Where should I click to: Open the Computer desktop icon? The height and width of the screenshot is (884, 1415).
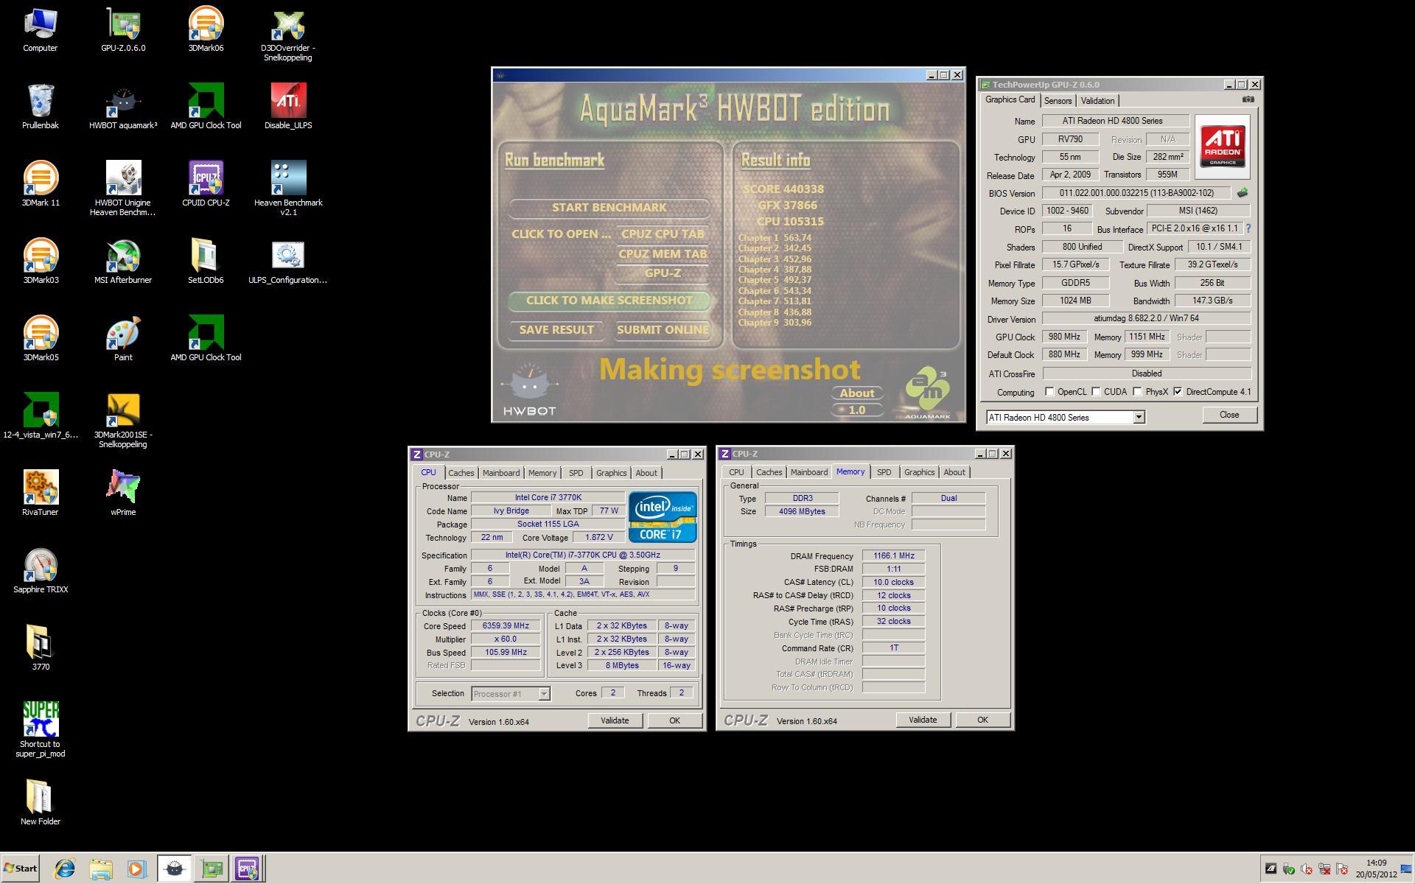(x=41, y=29)
